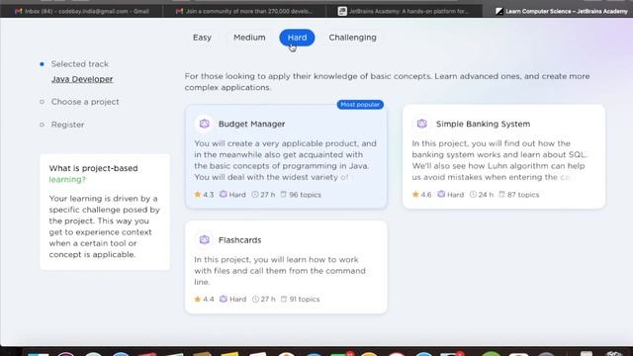Click the '87 topics' text
Image resolution: width=633 pixels, height=356 pixels.
pos(523,195)
